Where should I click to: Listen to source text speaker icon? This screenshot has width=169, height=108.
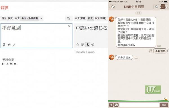[x=9, y=45]
